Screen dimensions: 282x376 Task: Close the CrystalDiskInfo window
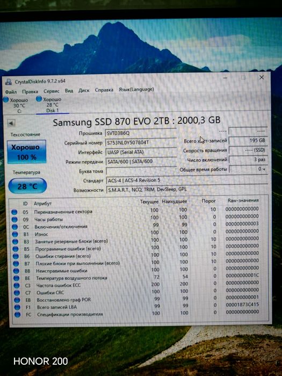click(262, 77)
